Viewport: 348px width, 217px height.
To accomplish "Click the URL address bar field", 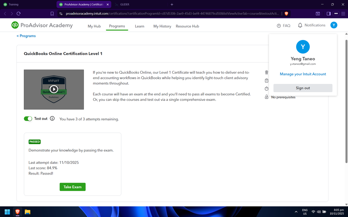I will (172, 14).
